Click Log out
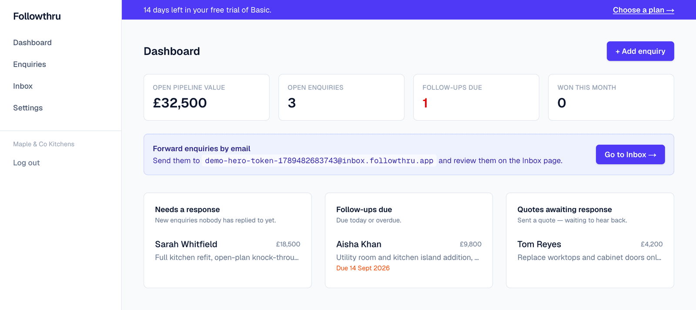696x310 pixels. click(26, 162)
